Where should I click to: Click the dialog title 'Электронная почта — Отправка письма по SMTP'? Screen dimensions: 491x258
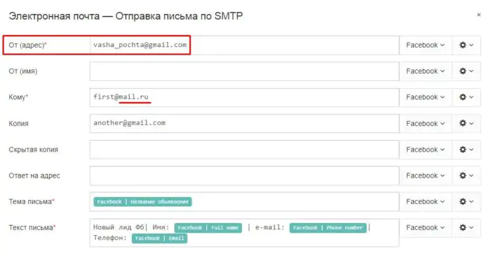126,16
